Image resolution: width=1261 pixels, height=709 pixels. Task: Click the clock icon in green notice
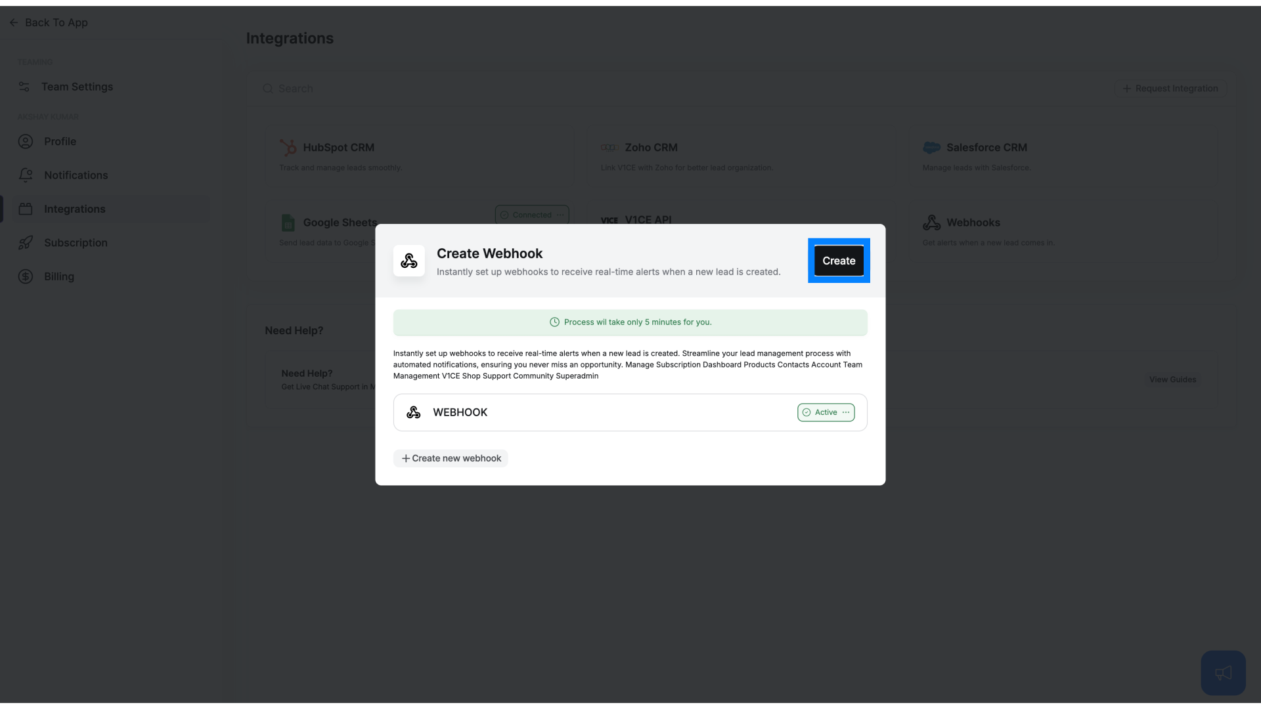coord(554,322)
